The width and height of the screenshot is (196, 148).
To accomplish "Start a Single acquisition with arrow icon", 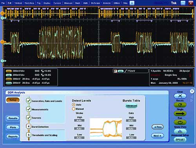I will click(x=180, y=114).
